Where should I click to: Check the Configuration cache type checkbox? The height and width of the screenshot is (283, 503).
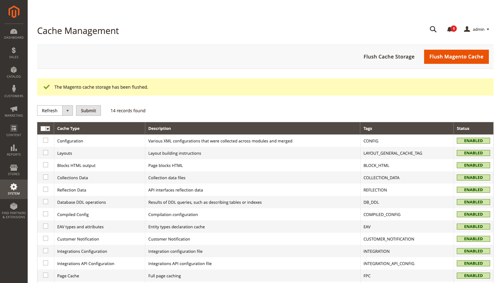[x=46, y=140]
